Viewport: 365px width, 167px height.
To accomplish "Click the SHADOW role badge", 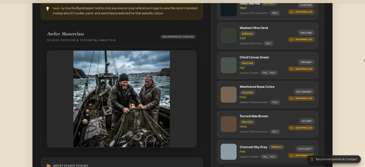I will pyautogui.click(x=306, y=5).
